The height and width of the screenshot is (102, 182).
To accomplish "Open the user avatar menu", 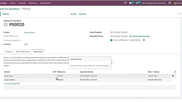I will [178, 3].
